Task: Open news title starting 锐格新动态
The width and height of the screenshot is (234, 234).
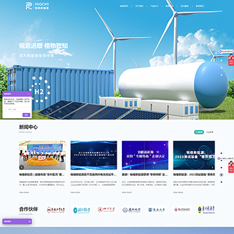Action: pyautogui.click(x=43, y=175)
